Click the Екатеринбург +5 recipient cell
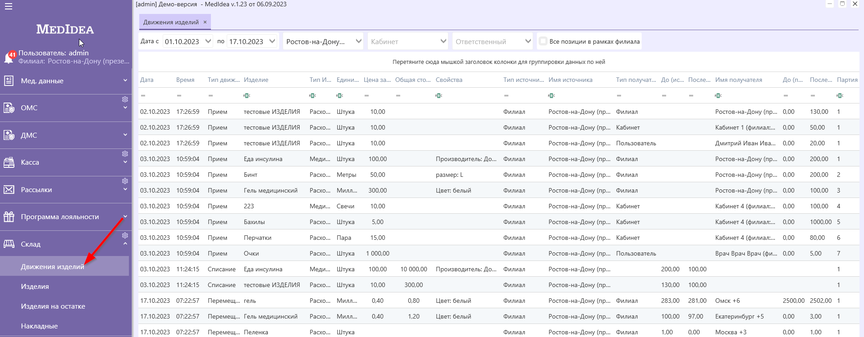864x337 pixels. pos(739,316)
